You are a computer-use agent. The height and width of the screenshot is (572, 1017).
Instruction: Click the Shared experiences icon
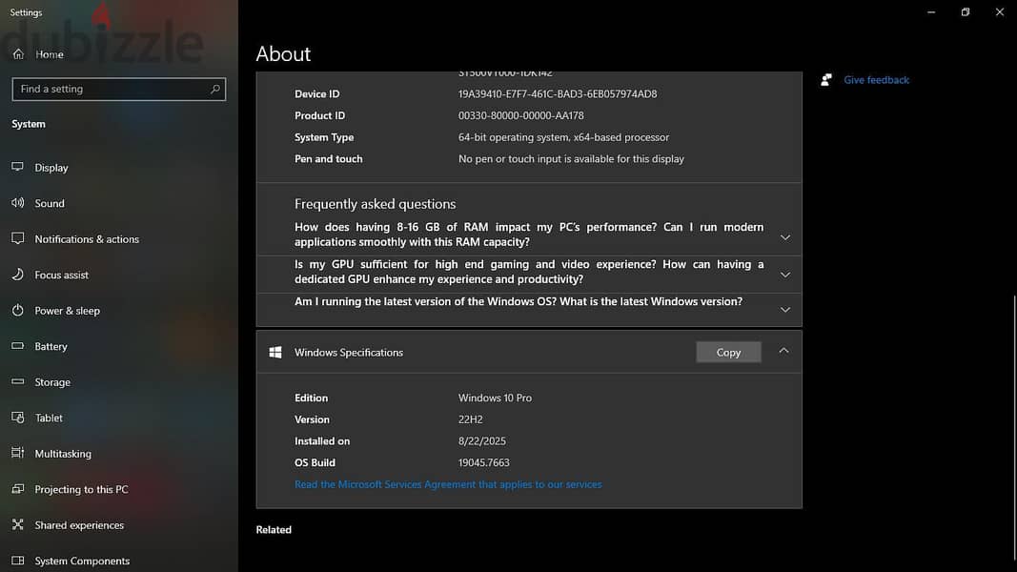pos(17,524)
